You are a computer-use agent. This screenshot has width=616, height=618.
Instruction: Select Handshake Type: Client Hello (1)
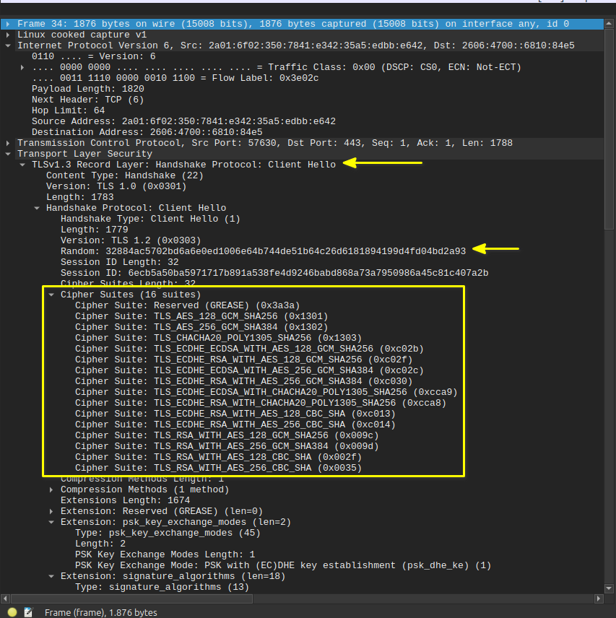coord(150,219)
